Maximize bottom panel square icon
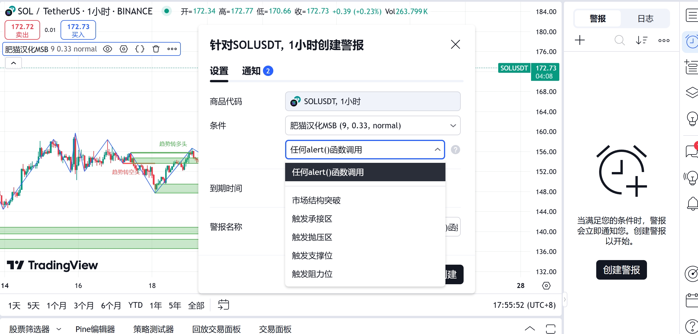 pyautogui.click(x=551, y=329)
